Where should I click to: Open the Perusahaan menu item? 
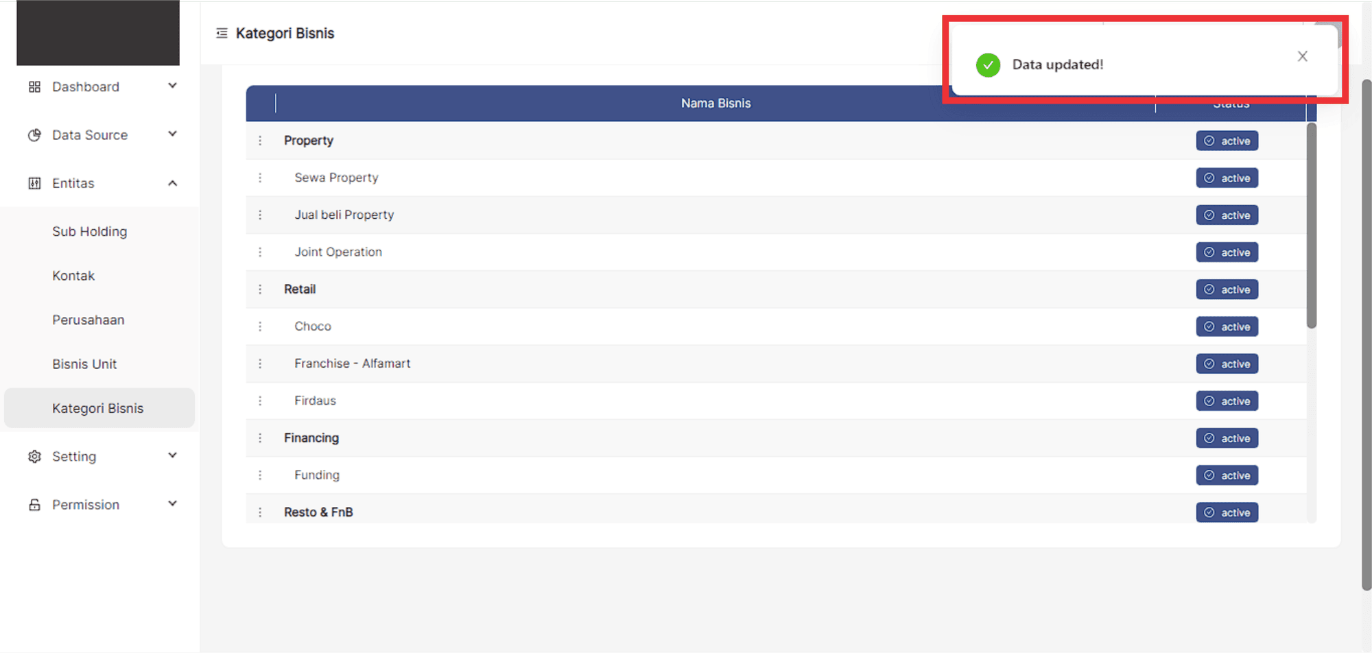(88, 320)
